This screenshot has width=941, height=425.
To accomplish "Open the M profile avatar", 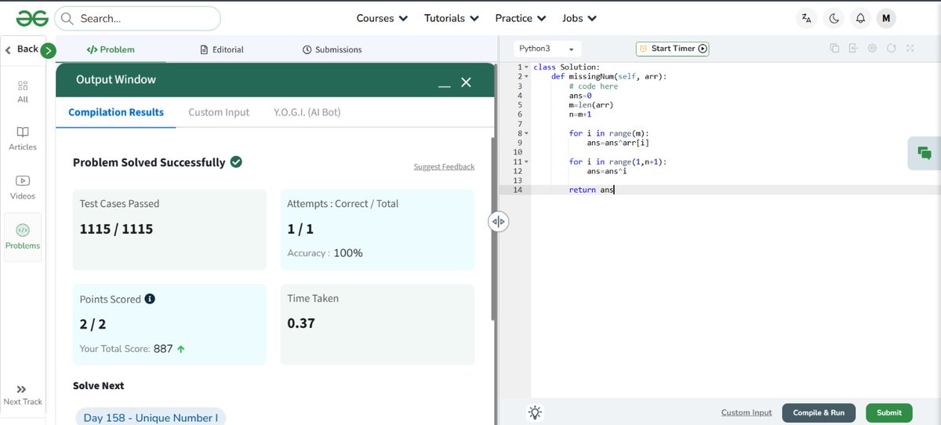I will (x=886, y=18).
